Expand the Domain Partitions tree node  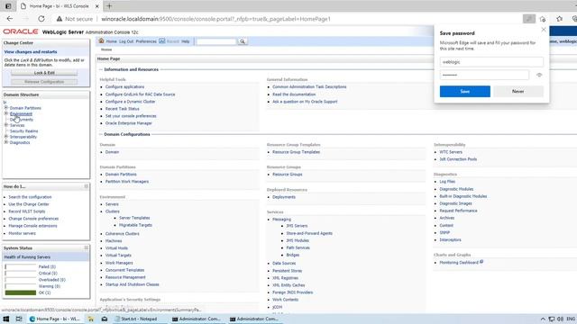pos(6,108)
